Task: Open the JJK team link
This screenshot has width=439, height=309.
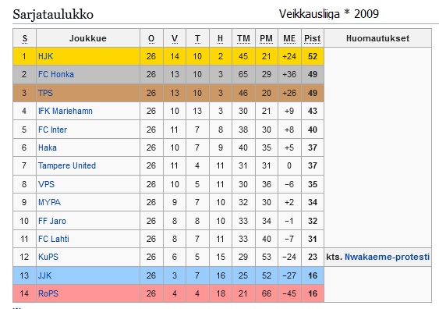Action: tap(44, 275)
